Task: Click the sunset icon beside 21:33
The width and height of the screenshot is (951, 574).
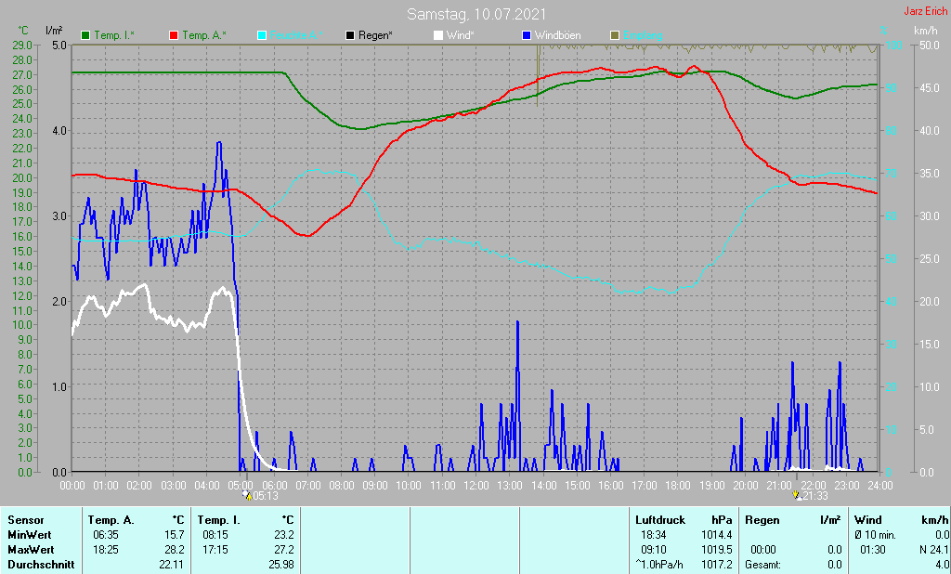Action: pyautogui.click(x=798, y=495)
